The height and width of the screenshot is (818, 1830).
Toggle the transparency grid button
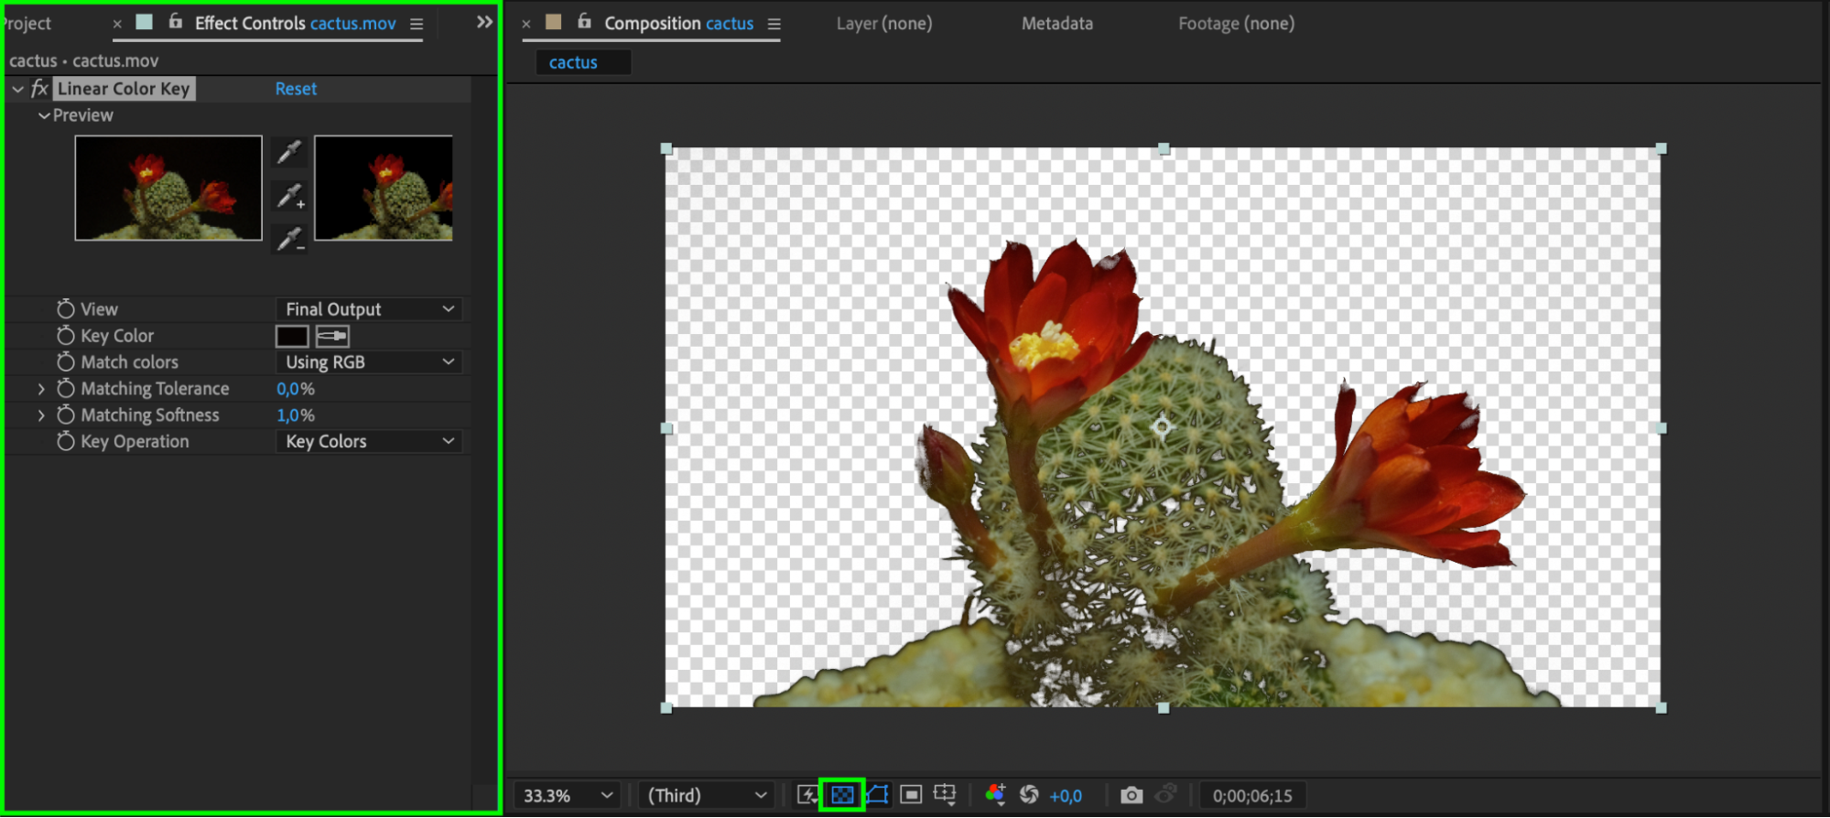[842, 795]
